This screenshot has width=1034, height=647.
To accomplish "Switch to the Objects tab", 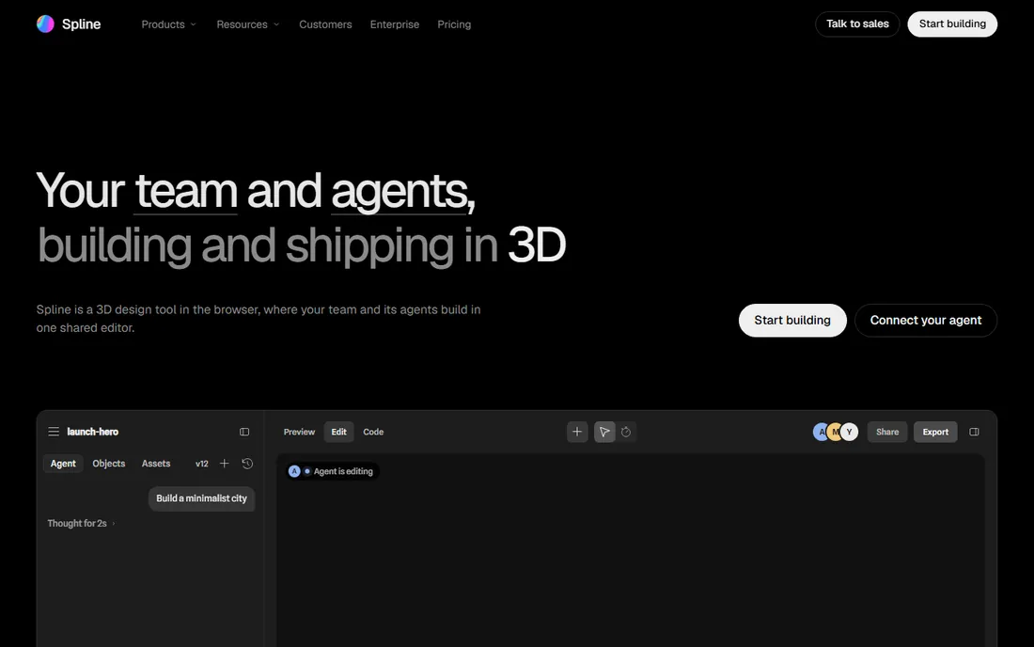I will point(109,464).
